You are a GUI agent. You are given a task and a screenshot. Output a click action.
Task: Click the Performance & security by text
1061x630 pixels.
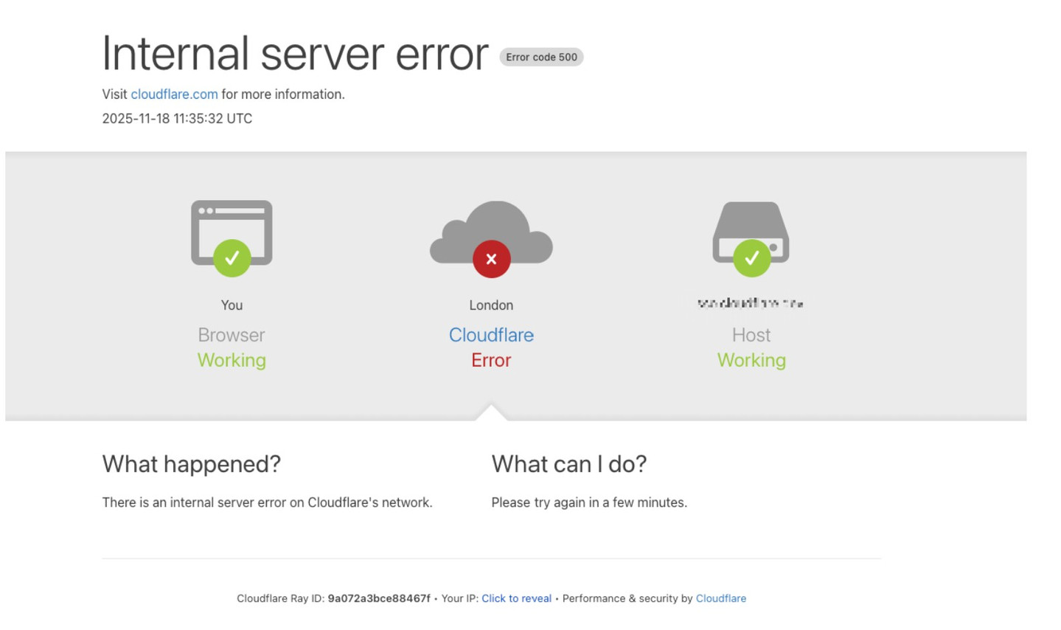[x=627, y=598]
